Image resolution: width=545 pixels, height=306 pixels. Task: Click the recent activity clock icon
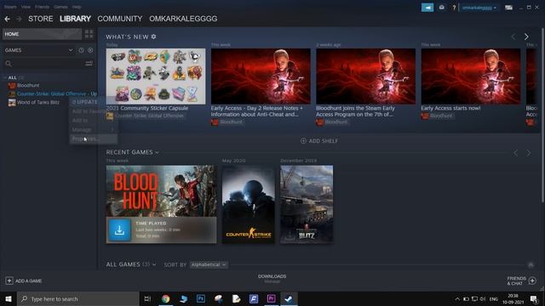pyautogui.click(x=81, y=50)
